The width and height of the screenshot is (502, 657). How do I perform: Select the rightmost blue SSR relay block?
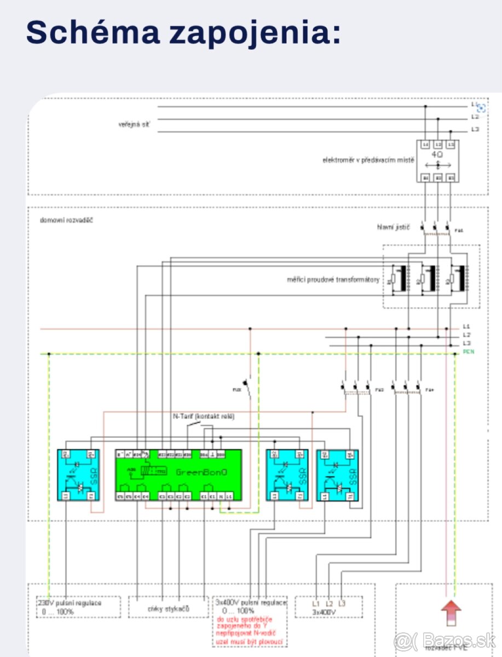[x=338, y=475]
